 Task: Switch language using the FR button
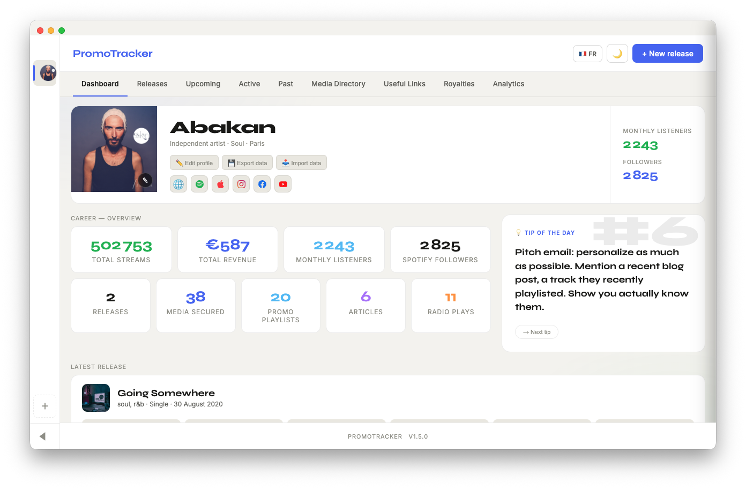click(588, 54)
